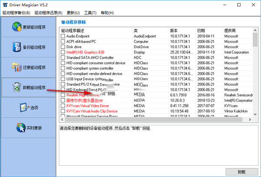Click the 卸载驱动程序 recycle bin icon
The height and width of the screenshot is (177, 261).
point(17,87)
